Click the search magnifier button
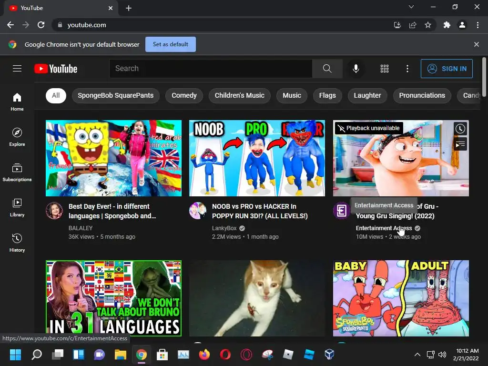This screenshot has width=488, height=366. (327, 69)
